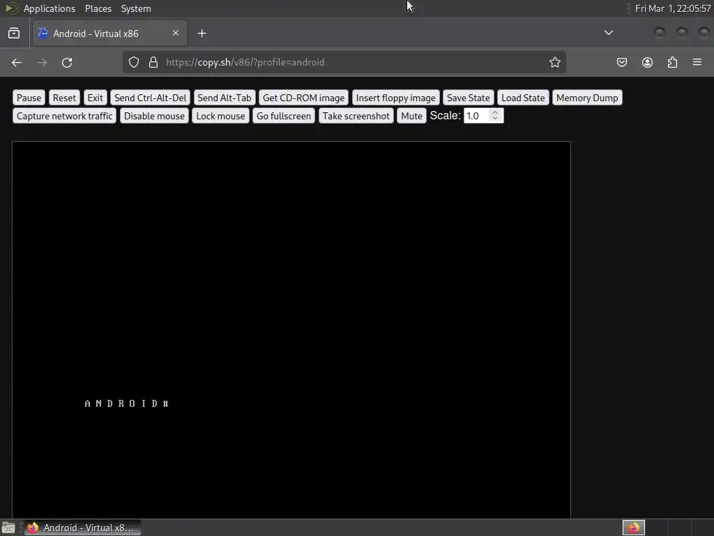The image size is (714, 536).
Task: Open Firefox account menu
Action: tap(647, 62)
